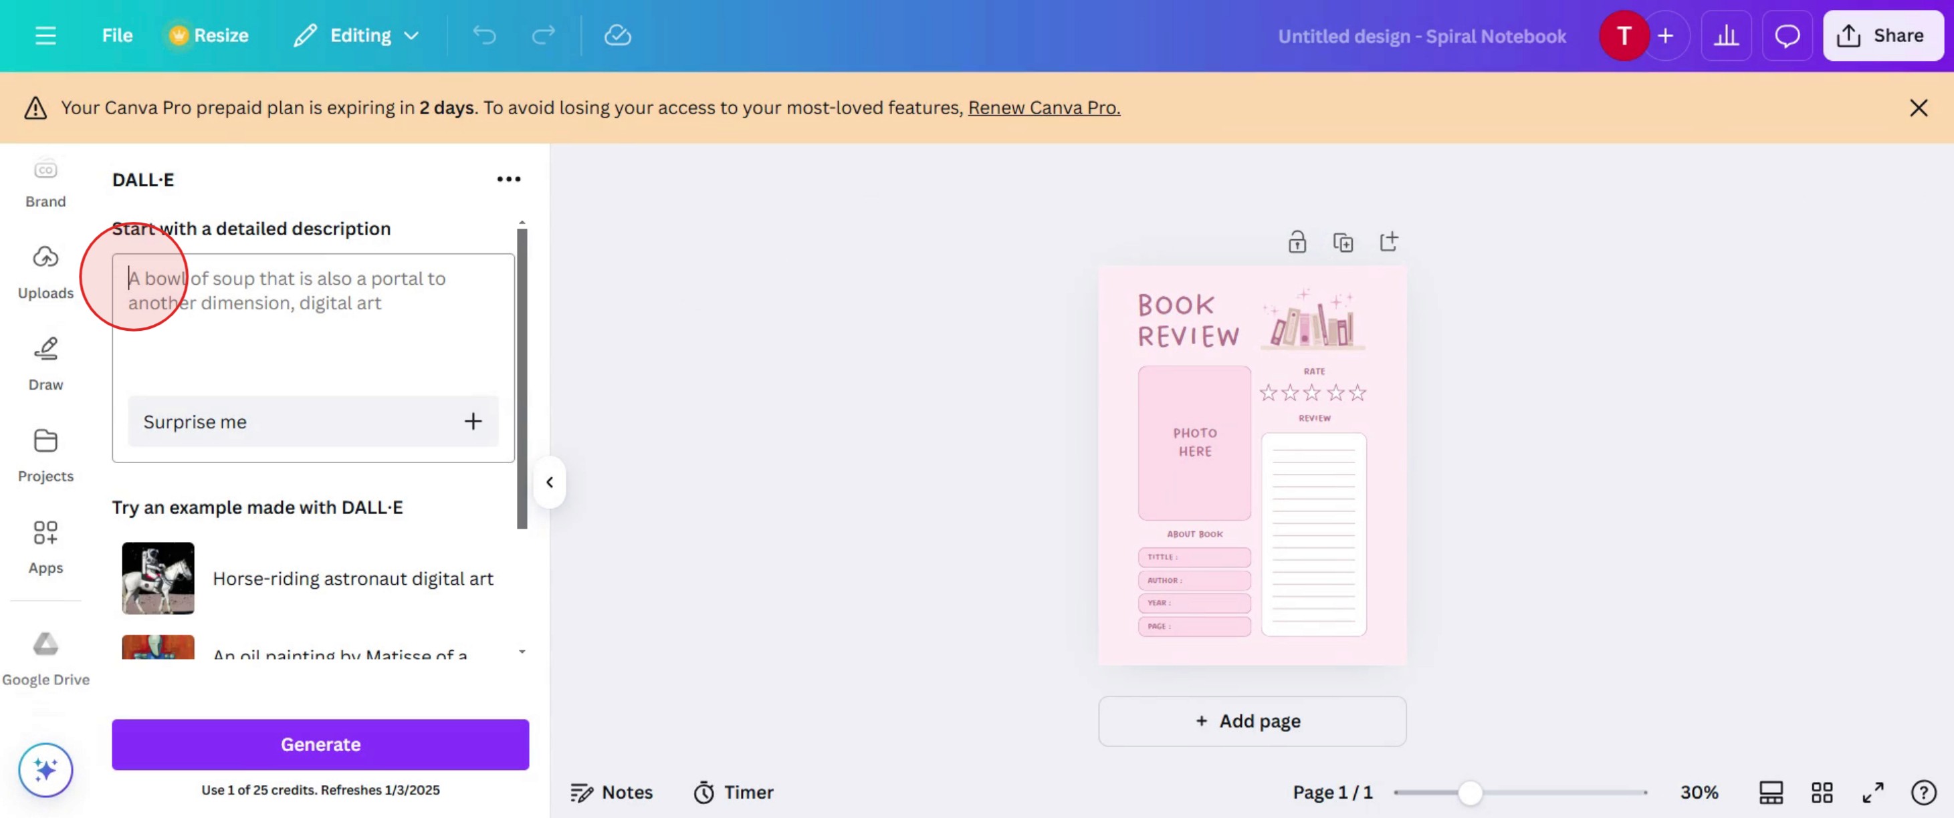Collapse the side panel with chevron
1954x818 pixels.
[x=549, y=482]
